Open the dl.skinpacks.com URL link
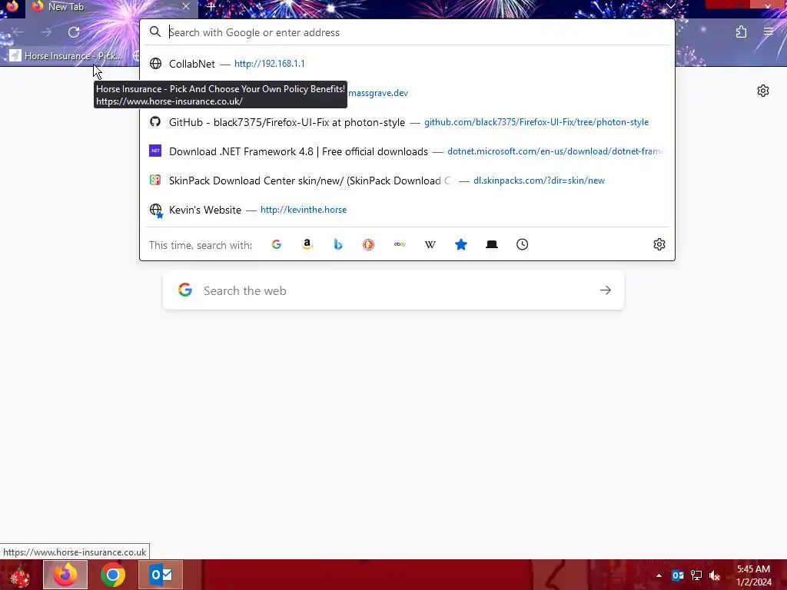This screenshot has width=787, height=590. click(x=539, y=181)
